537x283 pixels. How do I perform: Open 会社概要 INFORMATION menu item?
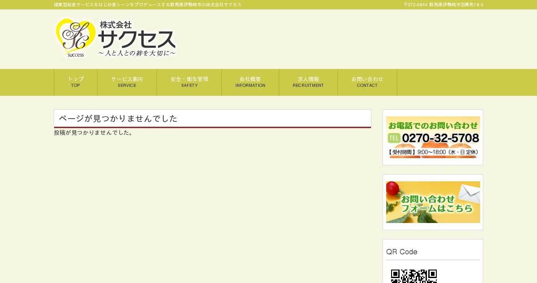[250, 82]
